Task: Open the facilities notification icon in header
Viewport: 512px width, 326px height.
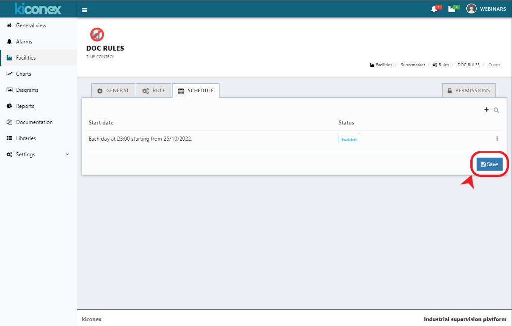Action: (452, 9)
